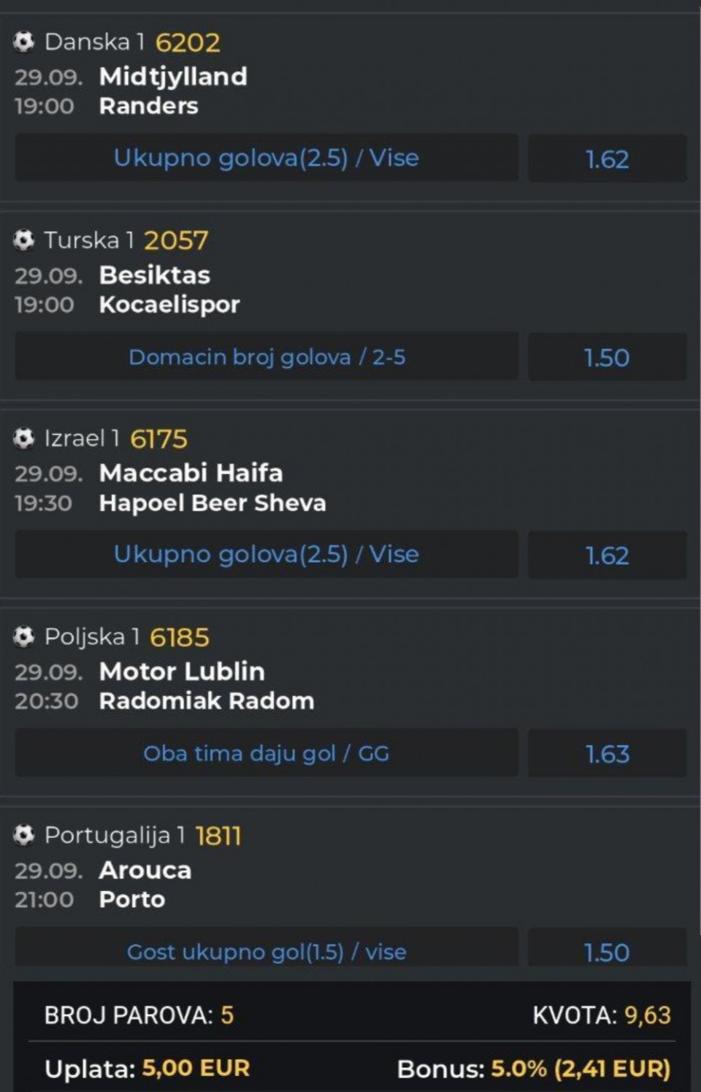Tap the 1.63 odds for Motor Lublin match
The image size is (701, 1092).
607,754
